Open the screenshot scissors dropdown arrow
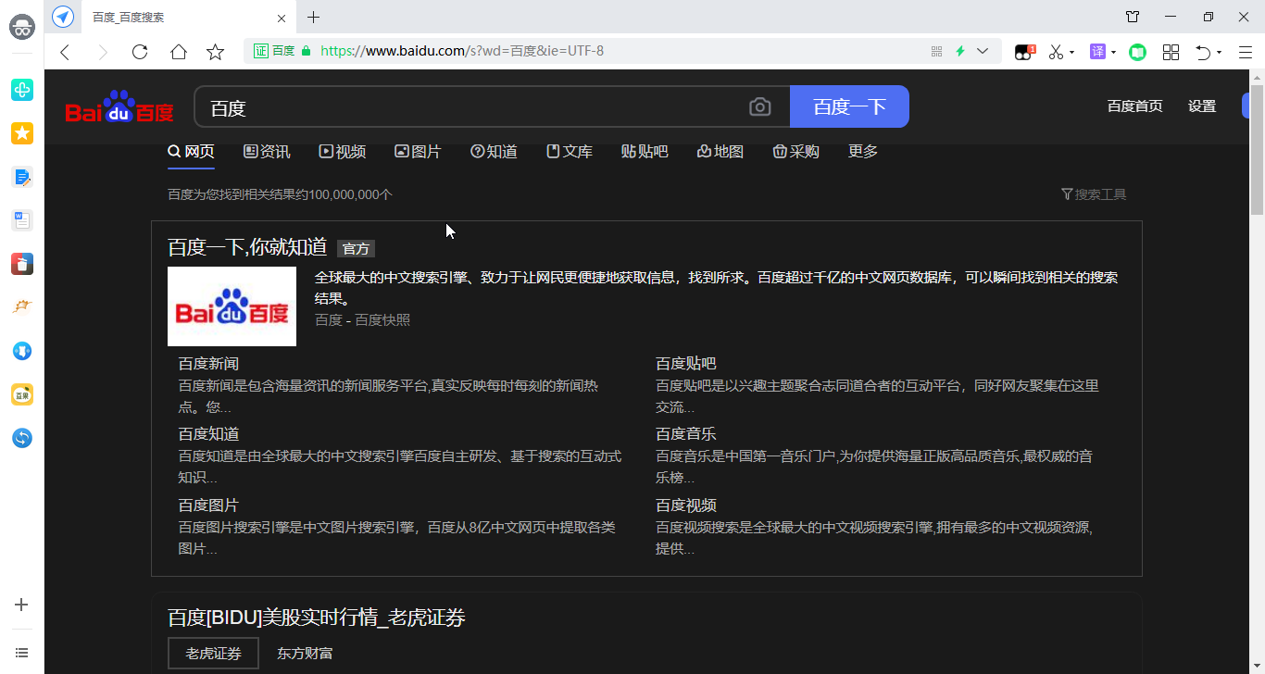 tap(1072, 53)
